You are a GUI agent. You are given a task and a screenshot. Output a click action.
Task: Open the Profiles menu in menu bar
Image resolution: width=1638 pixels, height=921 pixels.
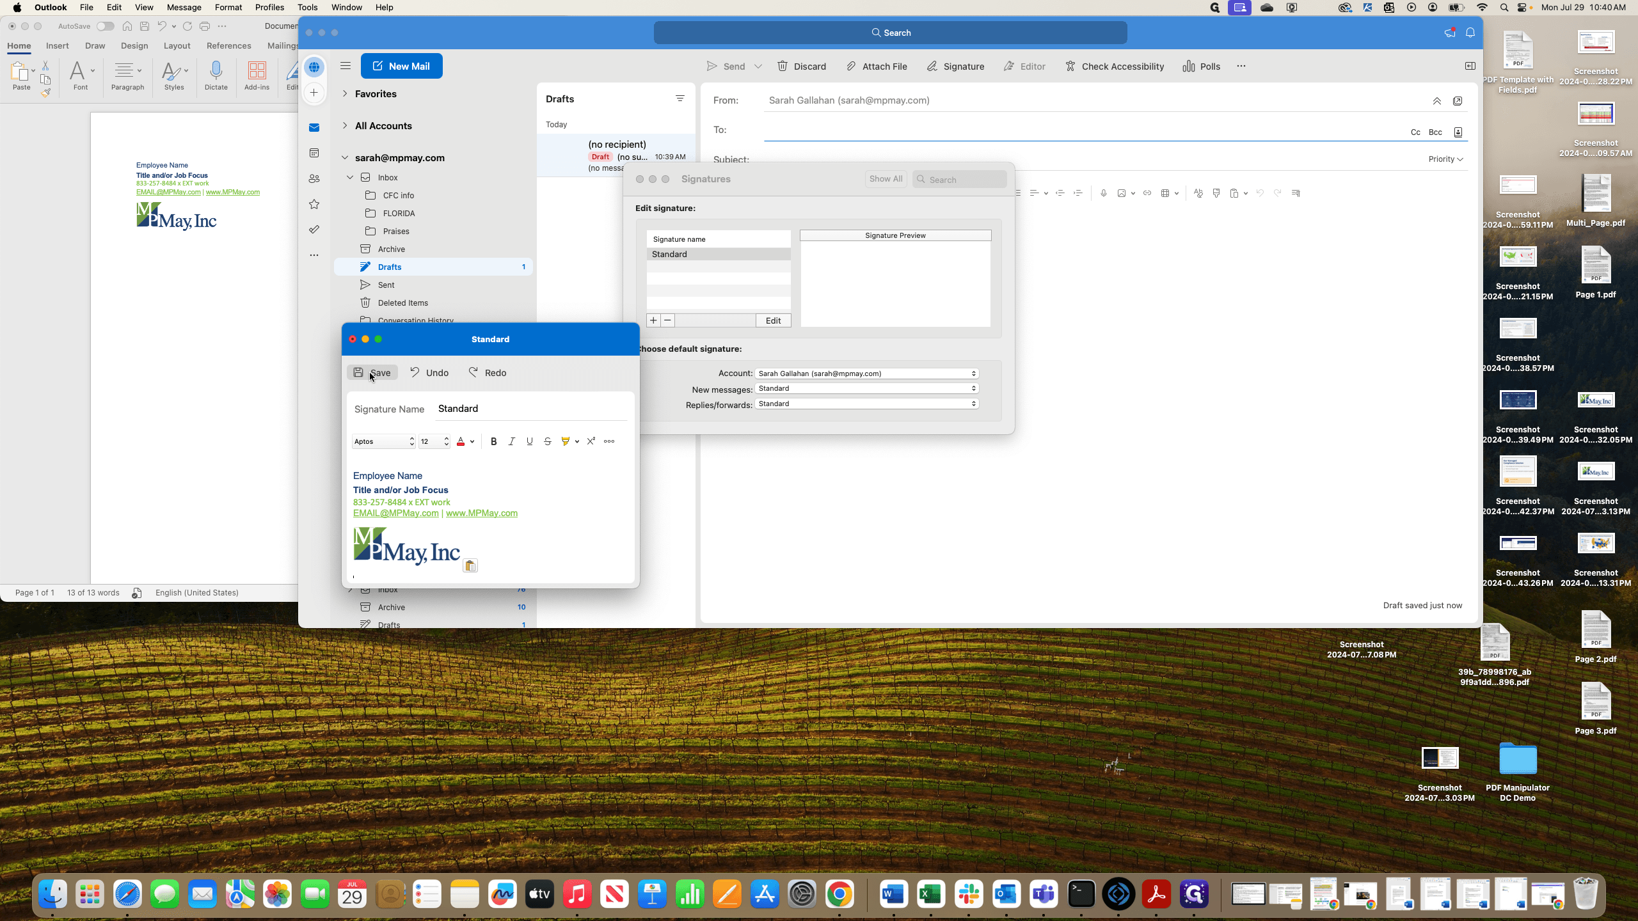269,8
